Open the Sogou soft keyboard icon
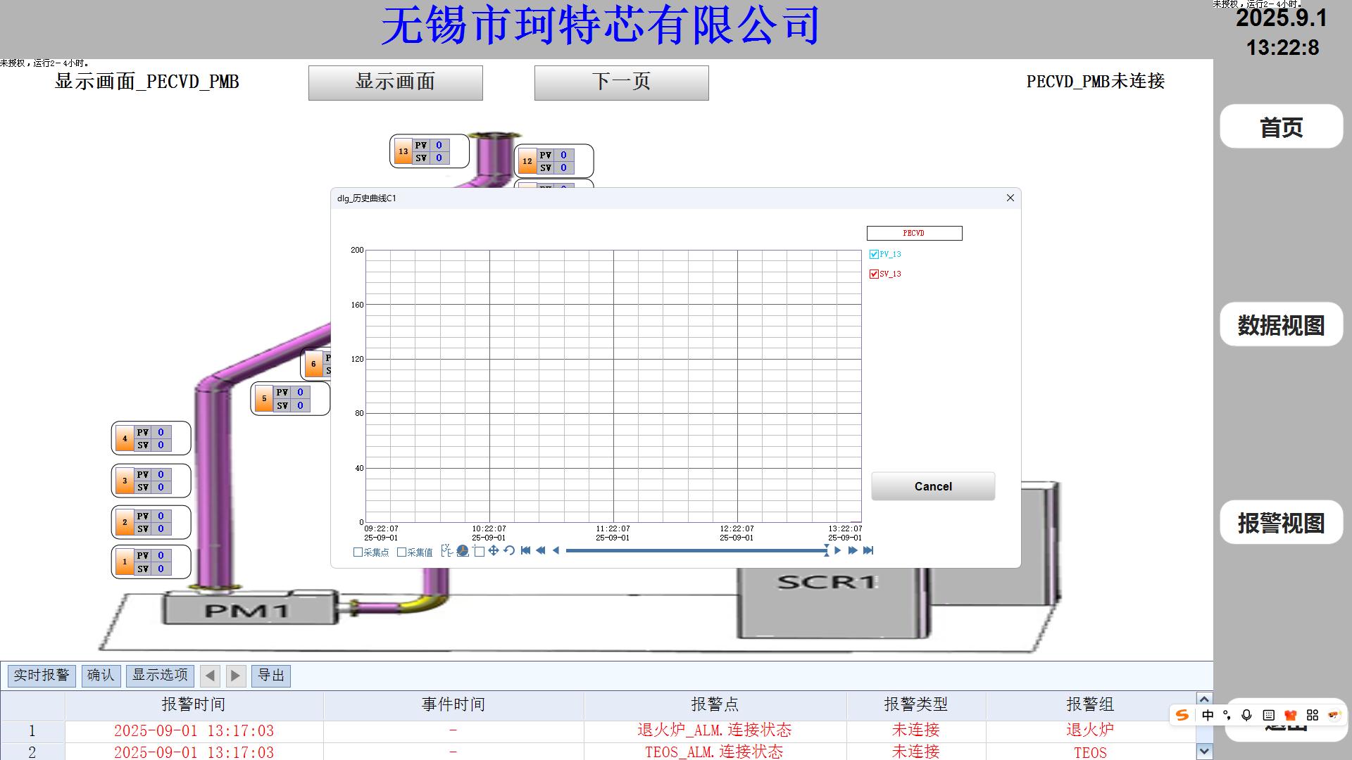This screenshot has width=1352, height=760. pos(1268,715)
